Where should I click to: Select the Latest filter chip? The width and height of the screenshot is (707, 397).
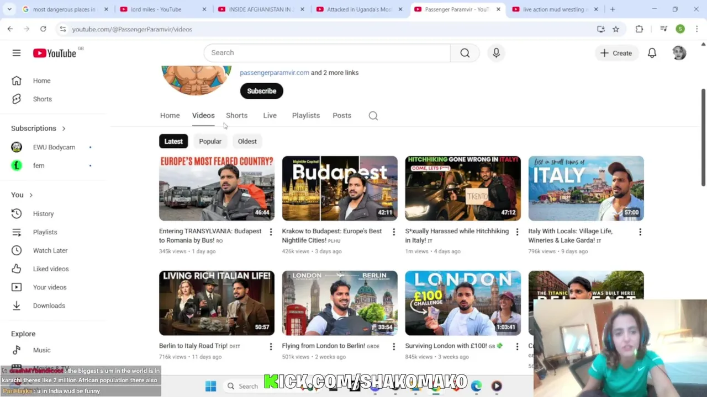(x=173, y=142)
